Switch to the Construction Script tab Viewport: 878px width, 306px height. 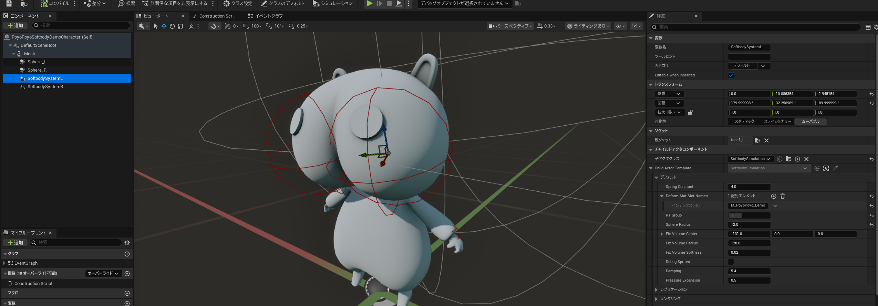pyautogui.click(x=214, y=16)
